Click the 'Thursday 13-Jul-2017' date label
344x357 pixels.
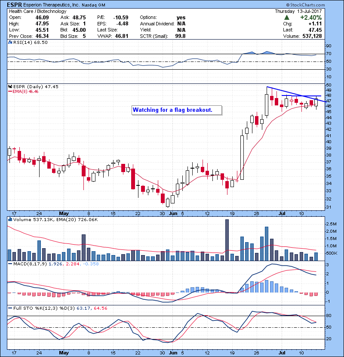pos(298,11)
